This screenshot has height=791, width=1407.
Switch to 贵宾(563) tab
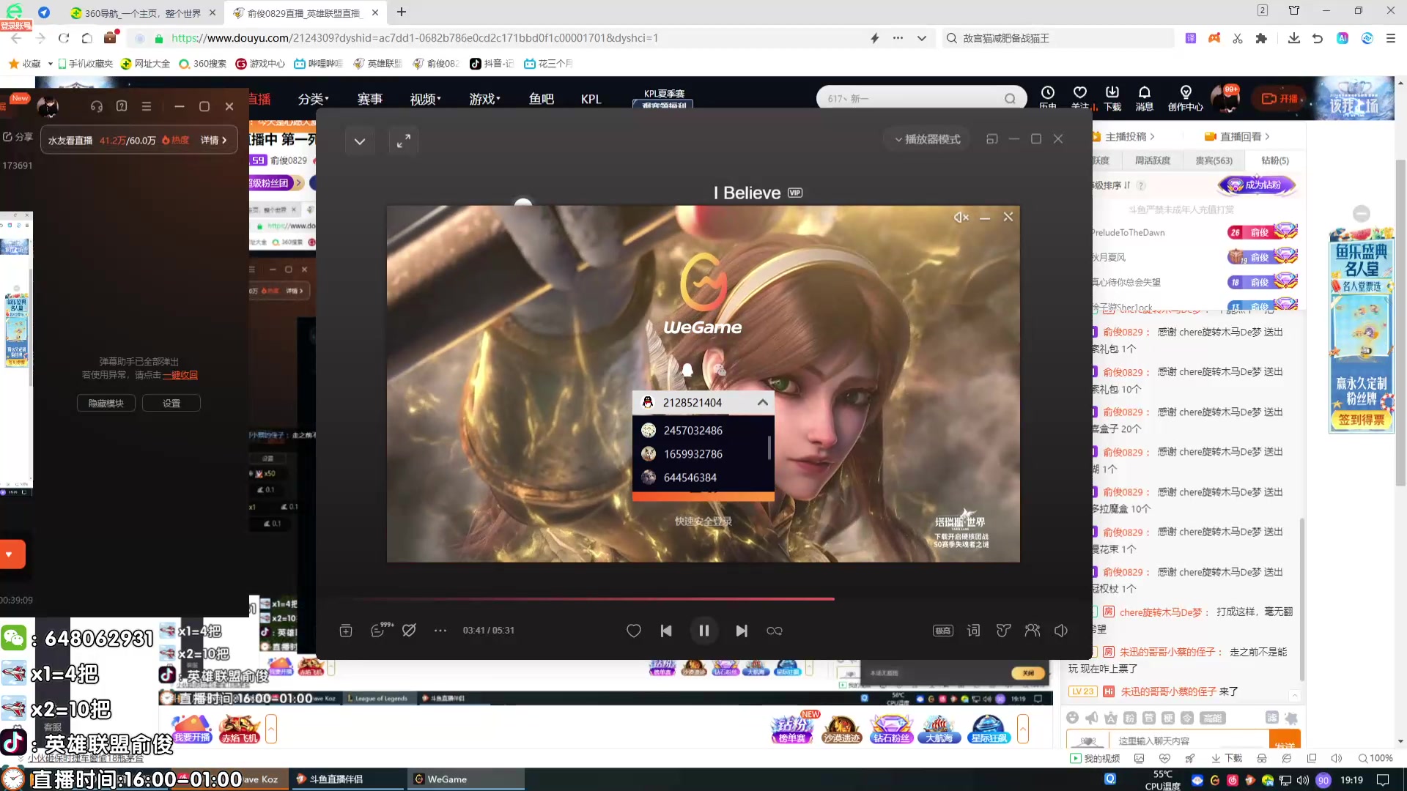pyautogui.click(x=1214, y=160)
